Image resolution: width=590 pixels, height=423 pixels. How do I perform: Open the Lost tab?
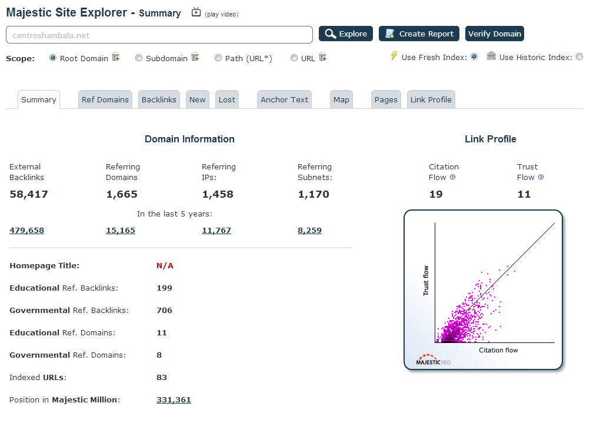(227, 100)
